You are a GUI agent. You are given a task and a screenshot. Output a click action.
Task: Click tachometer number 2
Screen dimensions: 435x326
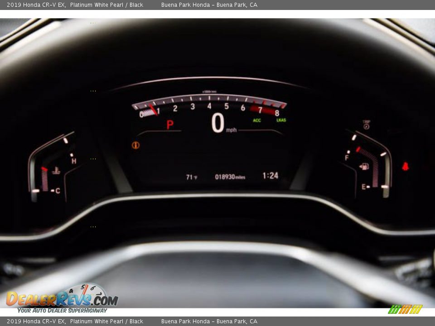pyautogui.click(x=175, y=108)
